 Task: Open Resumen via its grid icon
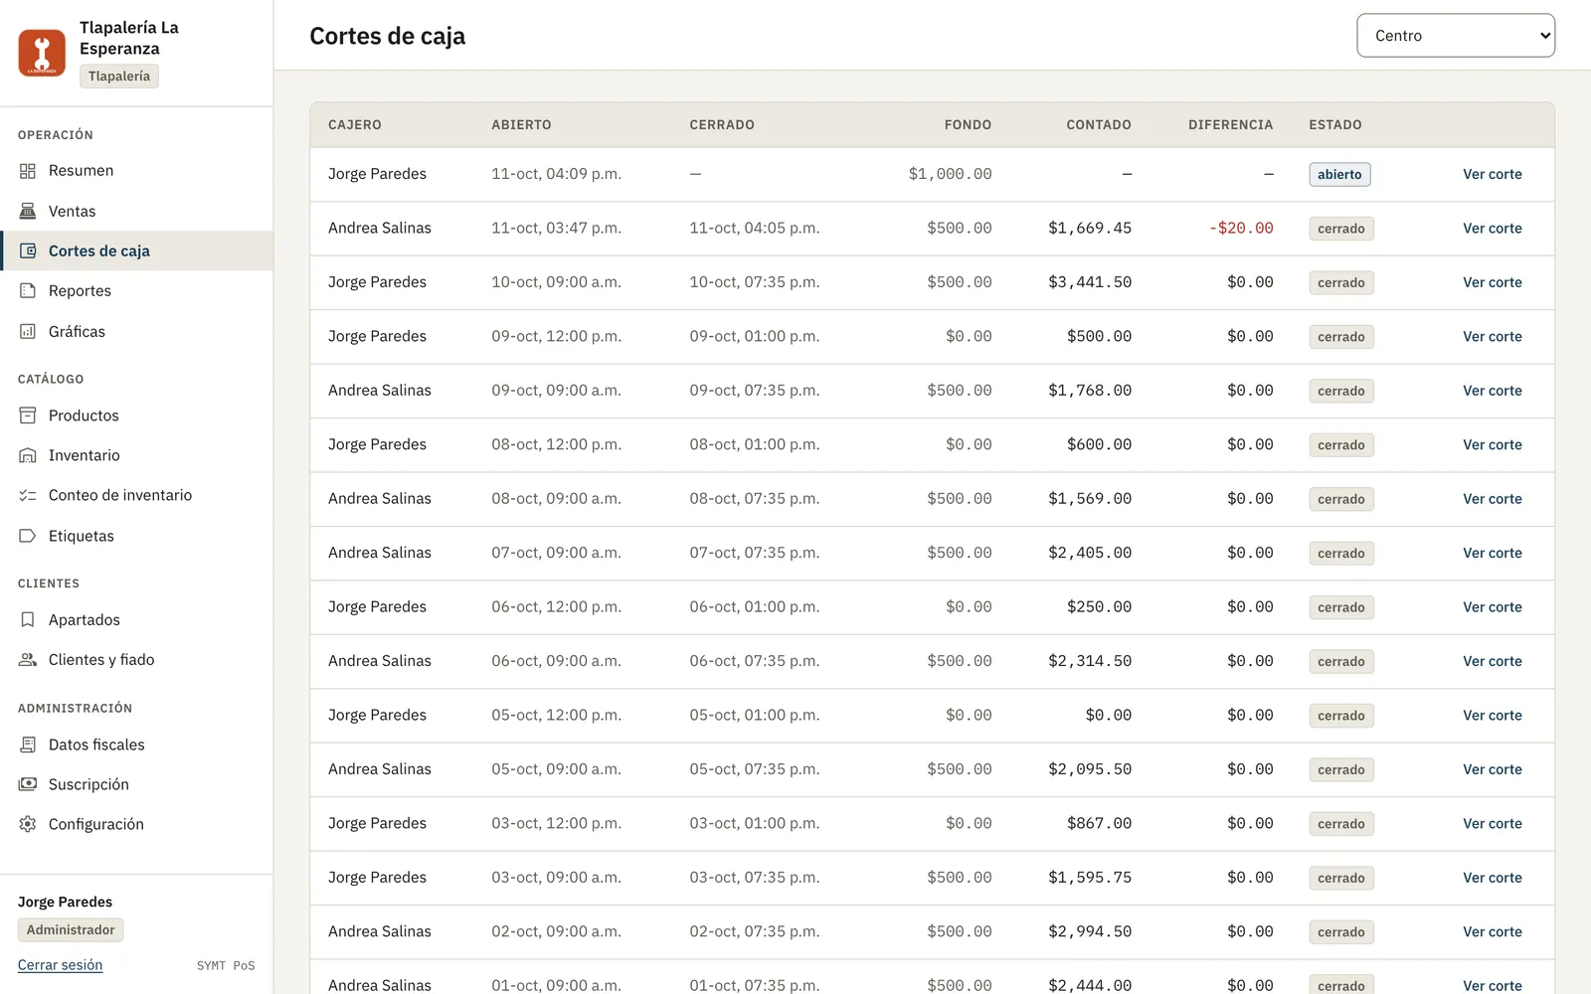[x=28, y=171]
